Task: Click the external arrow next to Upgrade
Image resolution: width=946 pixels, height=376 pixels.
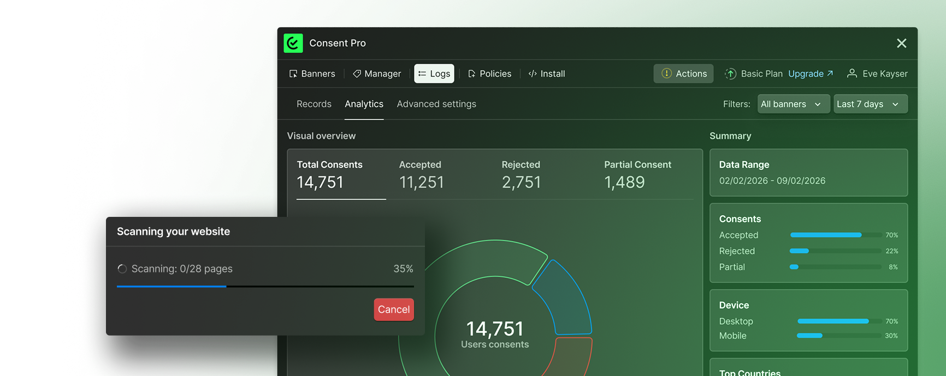Action: coord(830,73)
